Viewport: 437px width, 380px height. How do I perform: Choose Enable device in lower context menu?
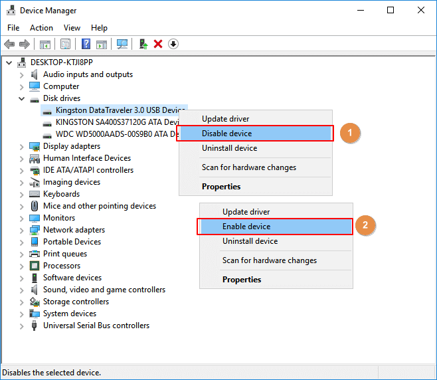point(246,227)
